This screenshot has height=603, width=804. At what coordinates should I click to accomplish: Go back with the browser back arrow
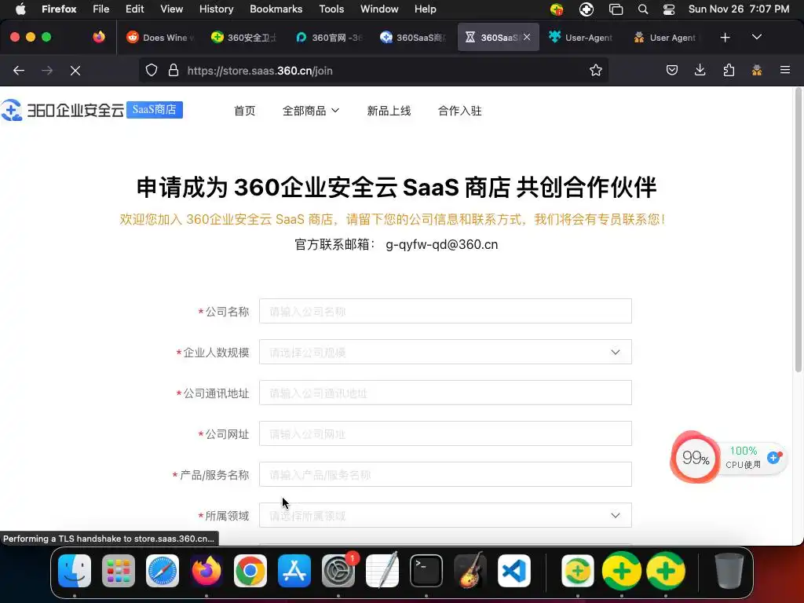pos(19,71)
